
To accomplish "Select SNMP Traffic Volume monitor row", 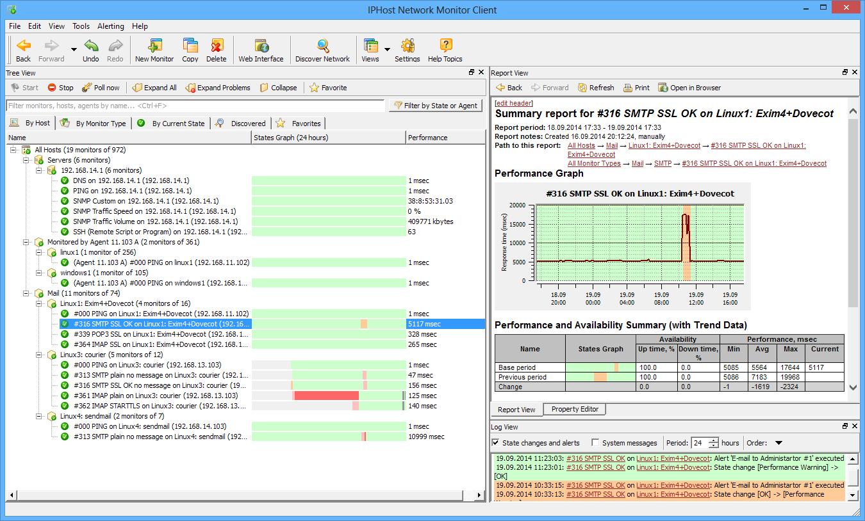I will pyautogui.click(x=154, y=221).
